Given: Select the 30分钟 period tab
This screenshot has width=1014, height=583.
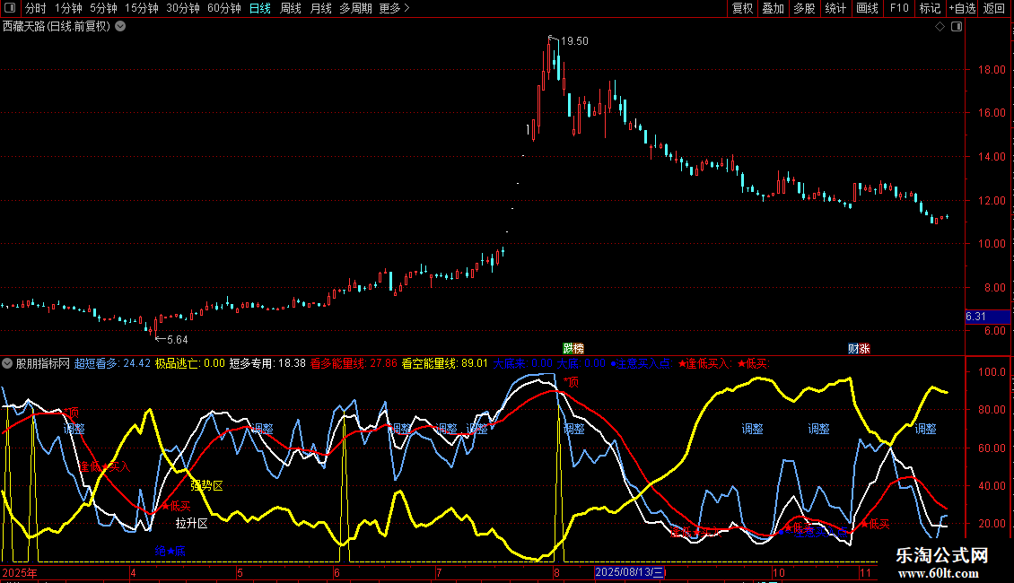Looking at the screenshot, I should (x=183, y=8).
